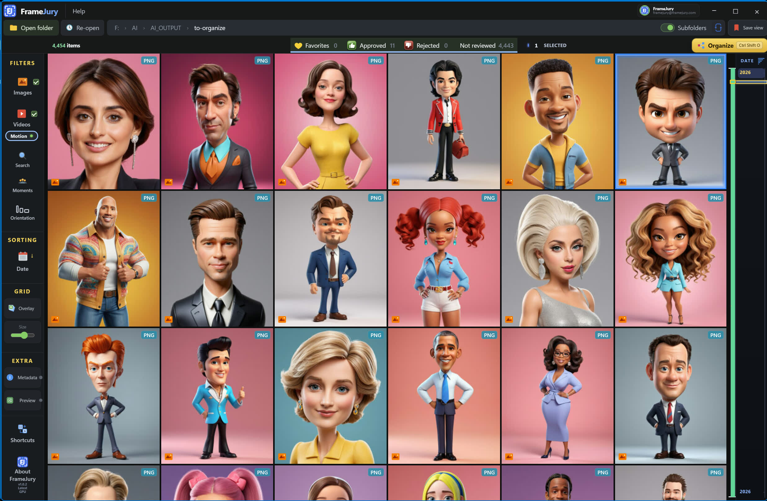Open the Moments filter

coord(22,185)
